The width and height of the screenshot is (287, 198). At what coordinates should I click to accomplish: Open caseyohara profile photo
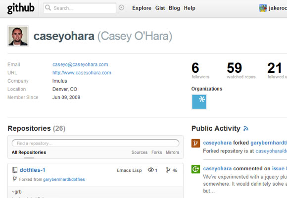click(18, 36)
